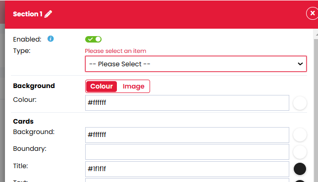Click the chevron arrow of the Type dropdown

pos(300,64)
